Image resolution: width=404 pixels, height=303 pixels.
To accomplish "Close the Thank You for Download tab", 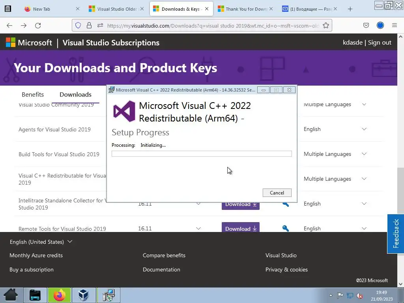I will 271,9.
